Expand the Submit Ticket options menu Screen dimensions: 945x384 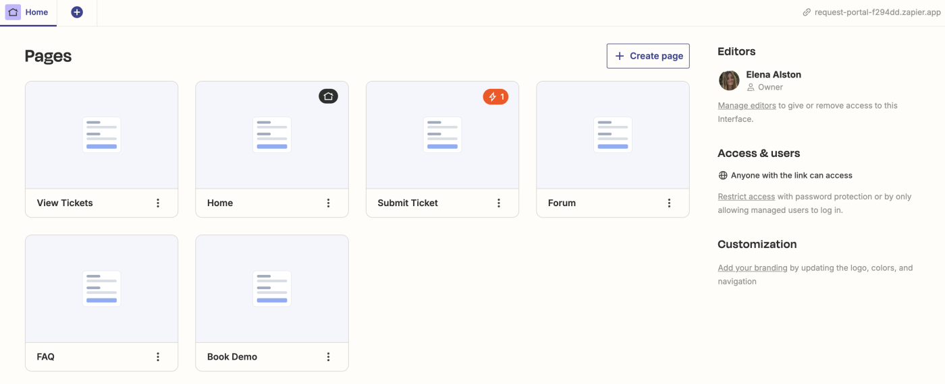click(499, 203)
